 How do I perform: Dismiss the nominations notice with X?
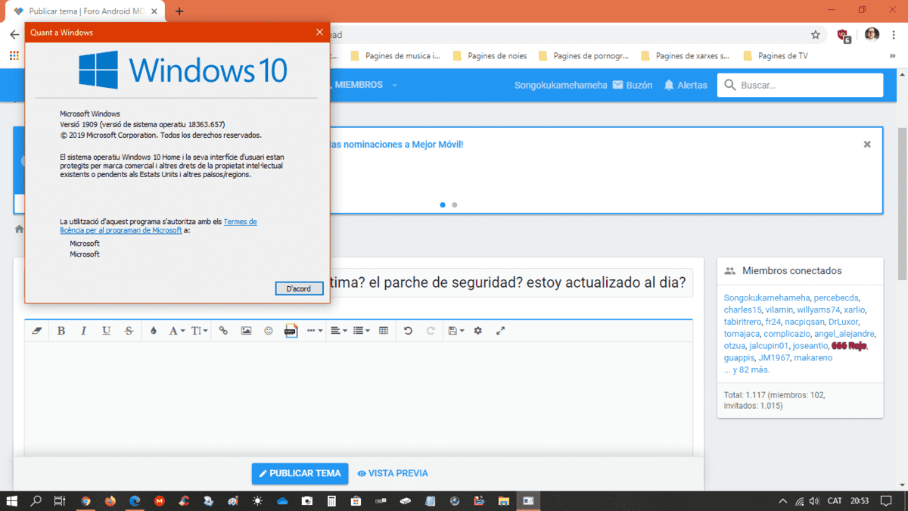[867, 144]
